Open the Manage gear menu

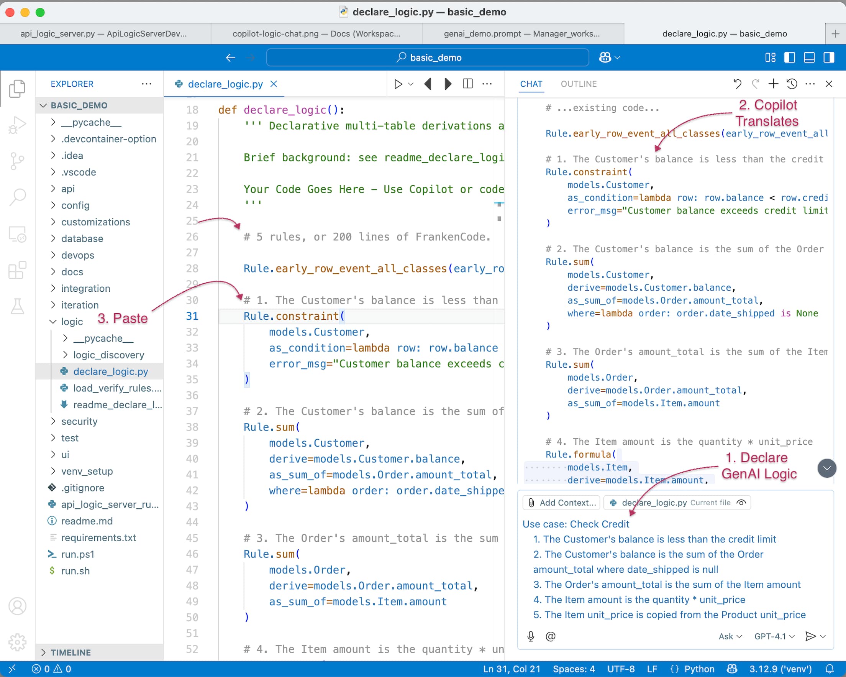(17, 642)
